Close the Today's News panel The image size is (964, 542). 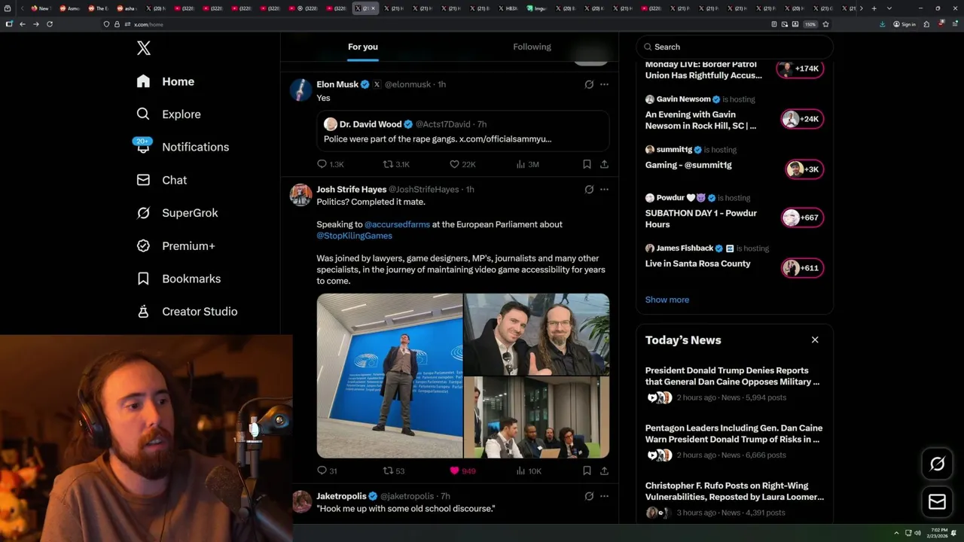815,340
